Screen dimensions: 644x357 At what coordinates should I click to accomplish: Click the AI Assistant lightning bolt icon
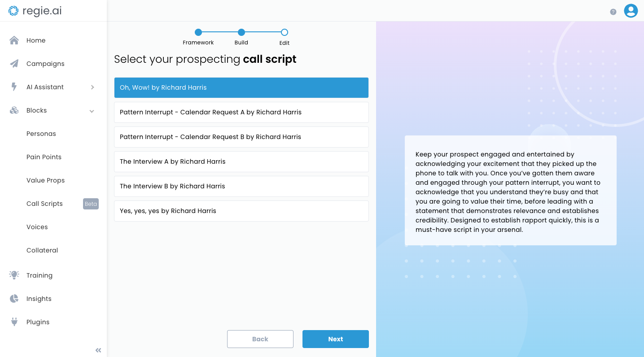[14, 87]
